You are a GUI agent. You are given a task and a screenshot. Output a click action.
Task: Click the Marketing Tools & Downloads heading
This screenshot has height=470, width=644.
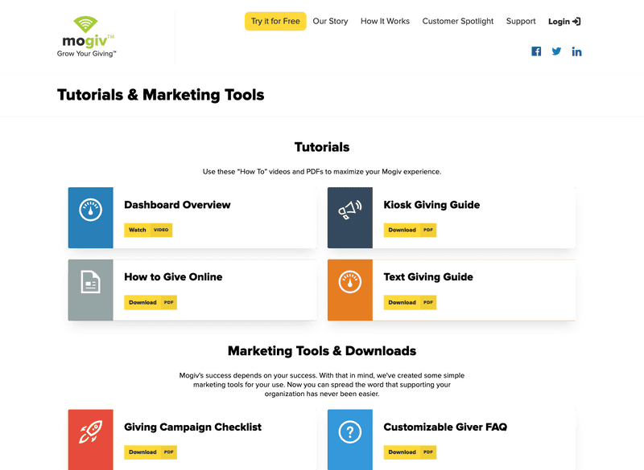(322, 351)
